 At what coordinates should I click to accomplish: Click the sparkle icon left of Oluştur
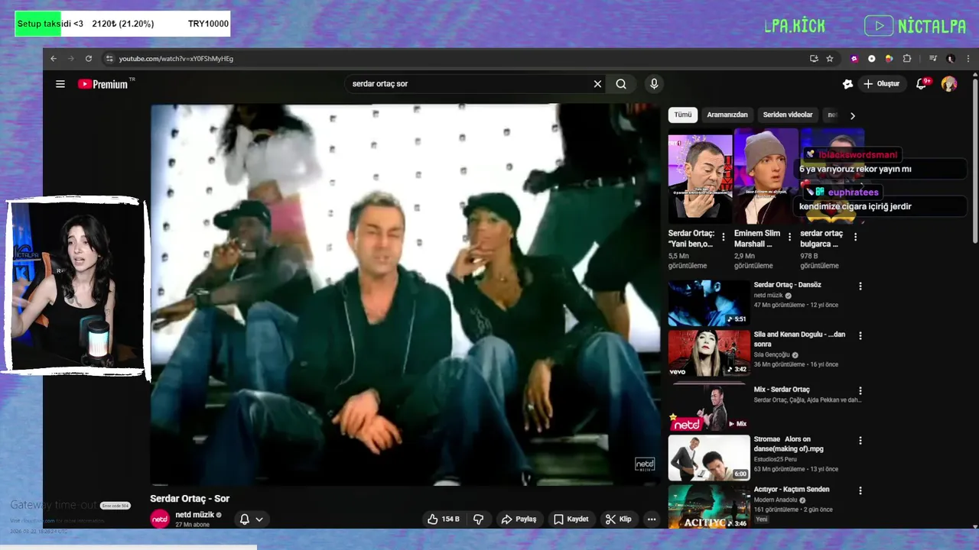tap(847, 84)
